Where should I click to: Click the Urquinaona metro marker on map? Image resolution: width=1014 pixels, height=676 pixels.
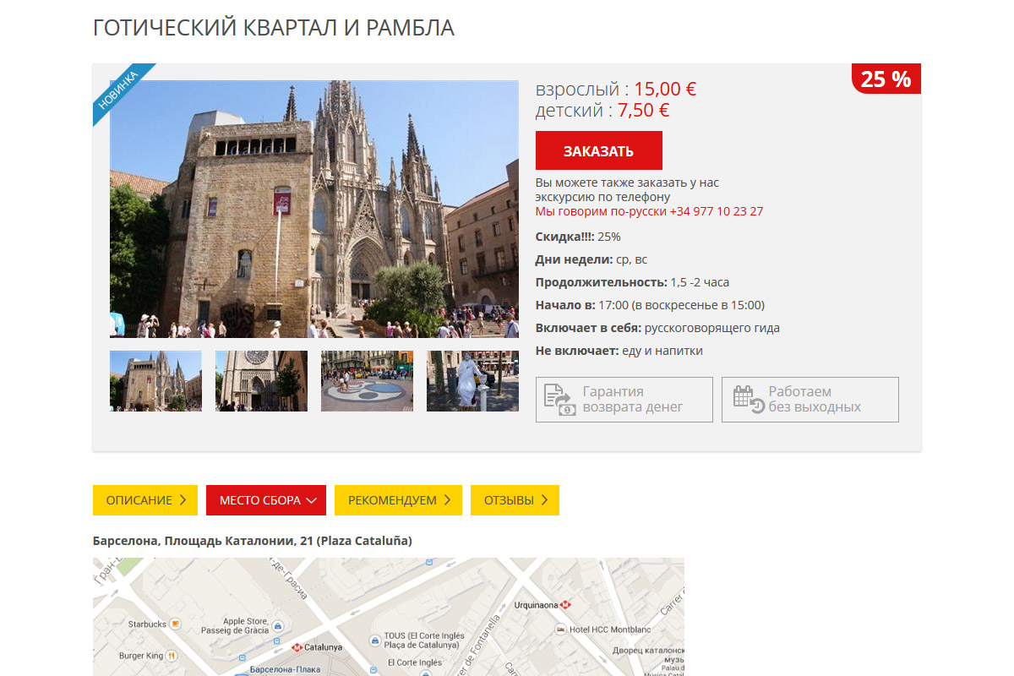tap(565, 605)
